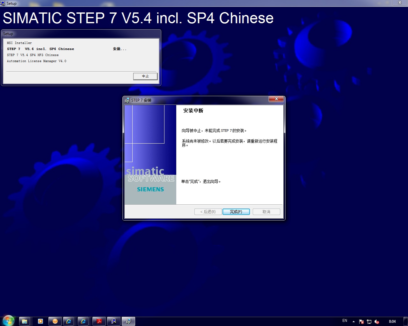Click the muted volume tray icon

coord(377,322)
